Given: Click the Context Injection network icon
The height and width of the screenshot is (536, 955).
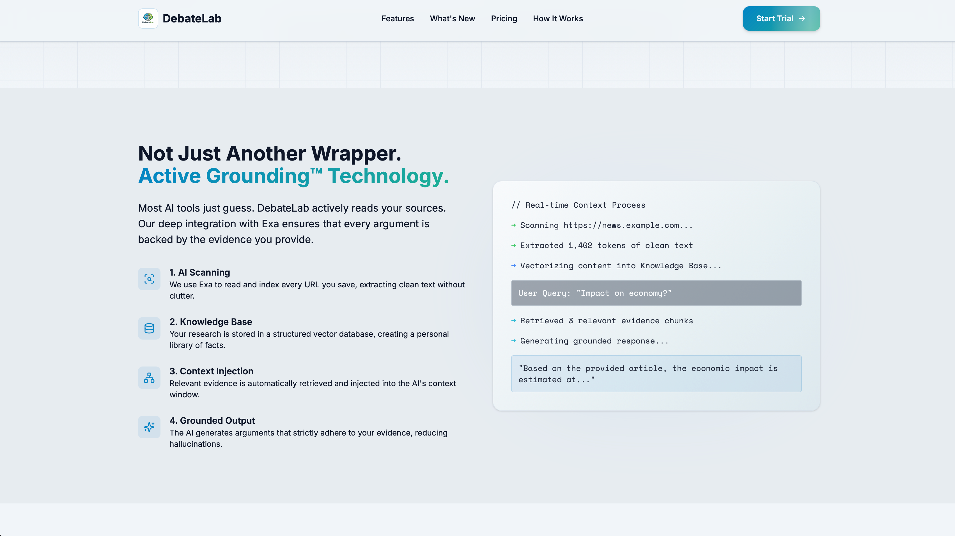Looking at the screenshot, I should click(149, 378).
